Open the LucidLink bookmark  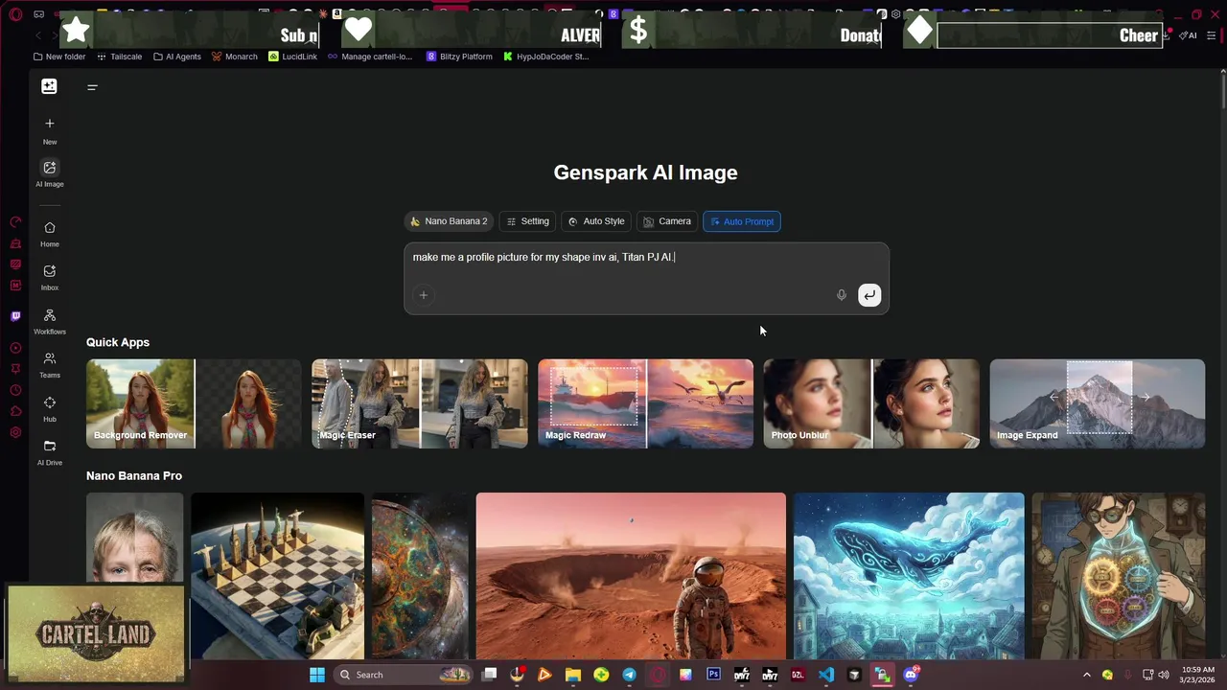pos(292,57)
